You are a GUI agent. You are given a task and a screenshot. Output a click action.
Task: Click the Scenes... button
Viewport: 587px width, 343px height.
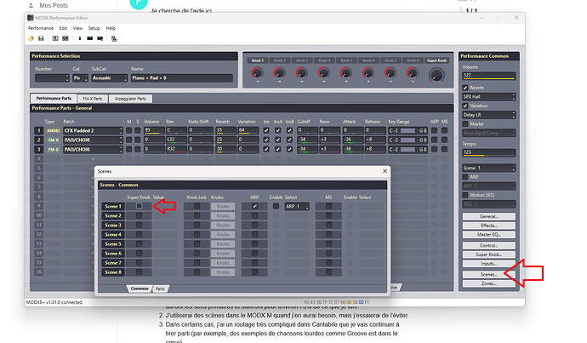coord(488,274)
